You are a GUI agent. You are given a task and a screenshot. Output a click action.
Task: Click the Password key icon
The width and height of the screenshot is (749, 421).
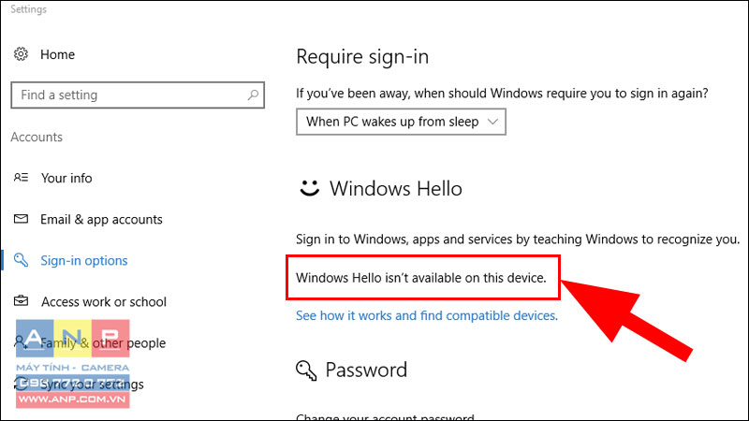pyautogui.click(x=306, y=370)
